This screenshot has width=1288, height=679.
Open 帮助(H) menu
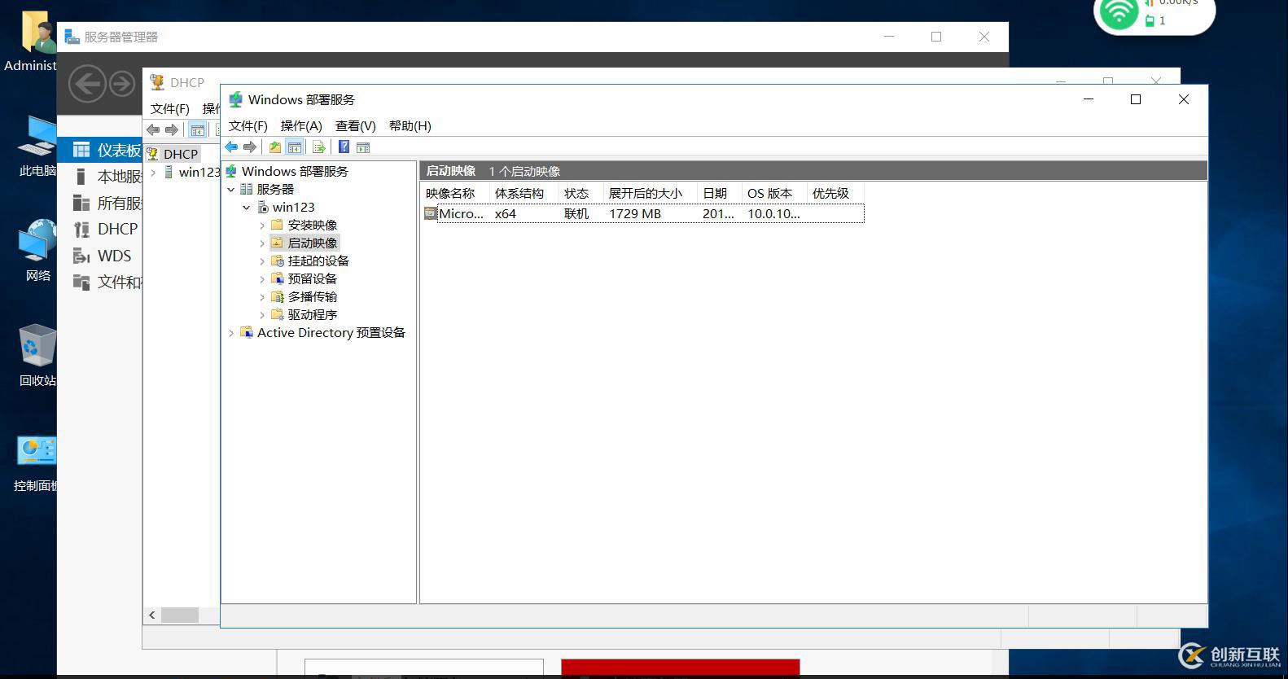(x=410, y=126)
